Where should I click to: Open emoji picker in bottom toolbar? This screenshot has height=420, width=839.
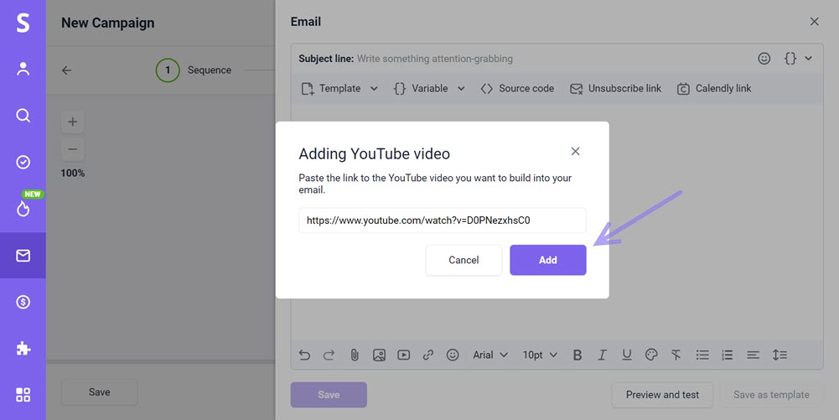453,355
